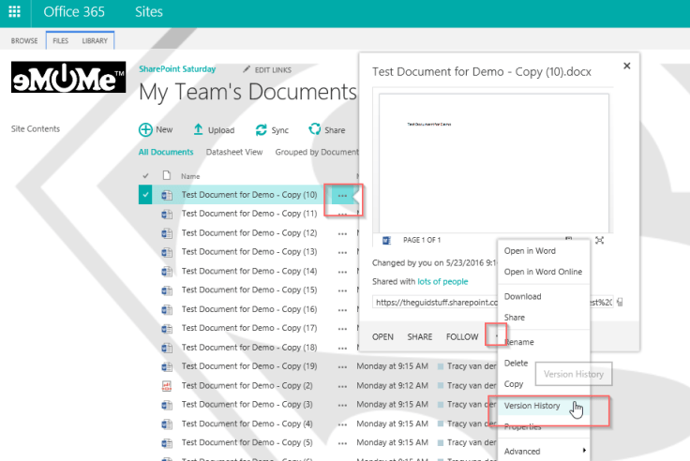690x461 pixels.
Task: Open ellipsis menu for Copy (12) document
Action: pos(342,233)
